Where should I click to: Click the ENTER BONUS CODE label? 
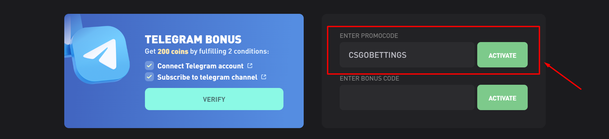point(369,78)
